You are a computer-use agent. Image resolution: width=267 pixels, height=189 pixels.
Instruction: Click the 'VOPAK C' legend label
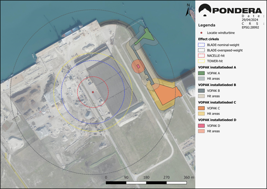coord(214,108)
